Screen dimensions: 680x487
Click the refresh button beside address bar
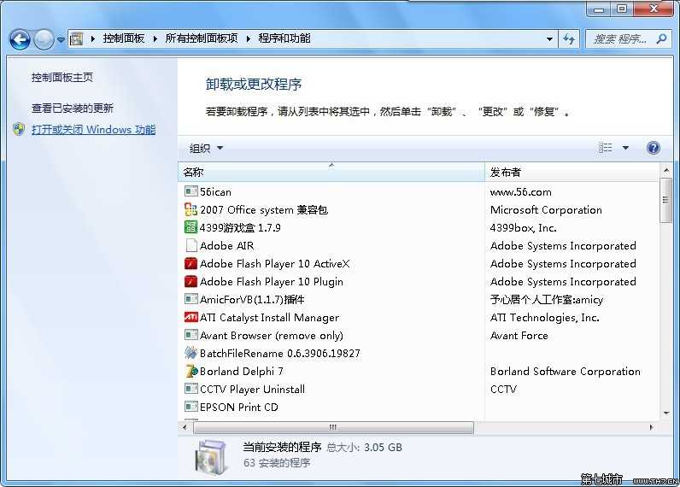coord(569,39)
